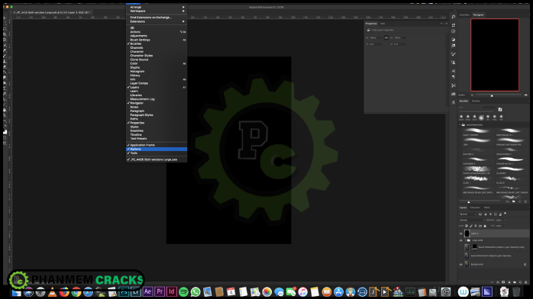Choose Options in the Window menu
Image resolution: width=533 pixels, height=299 pixels.
157,149
